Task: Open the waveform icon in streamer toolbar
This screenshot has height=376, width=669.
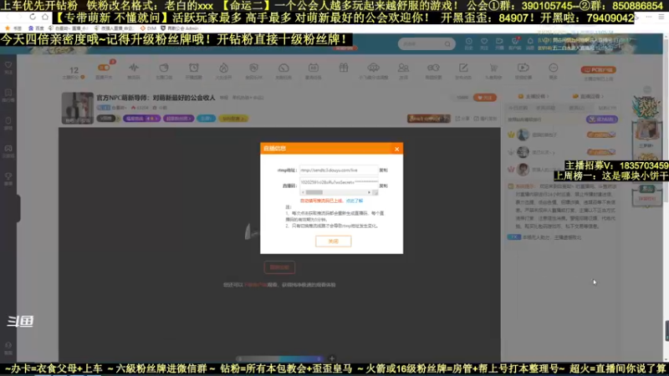Action: (x=134, y=68)
